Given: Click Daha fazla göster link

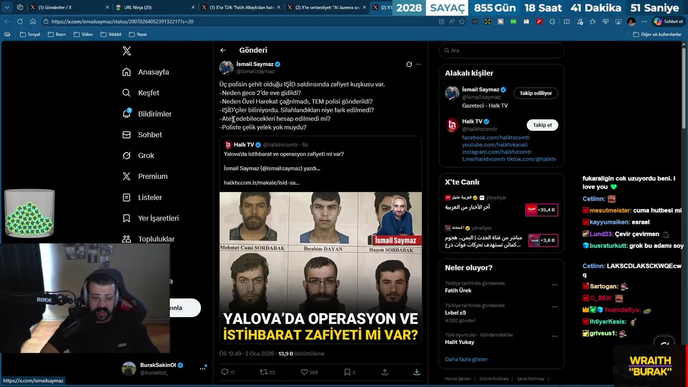Looking at the screenshot, I should [466, 359].
